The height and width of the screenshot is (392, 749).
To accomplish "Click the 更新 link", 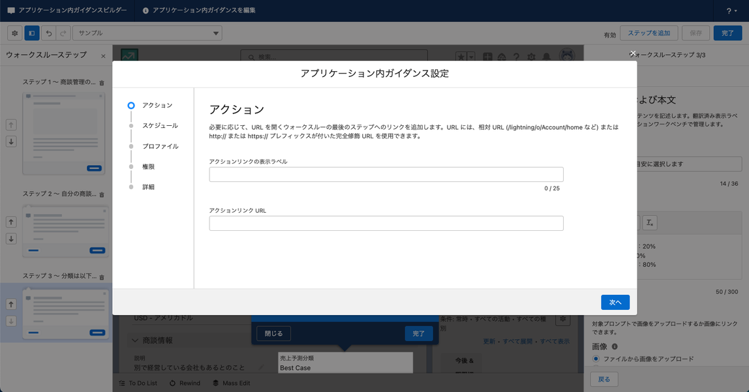I will 489,341.
